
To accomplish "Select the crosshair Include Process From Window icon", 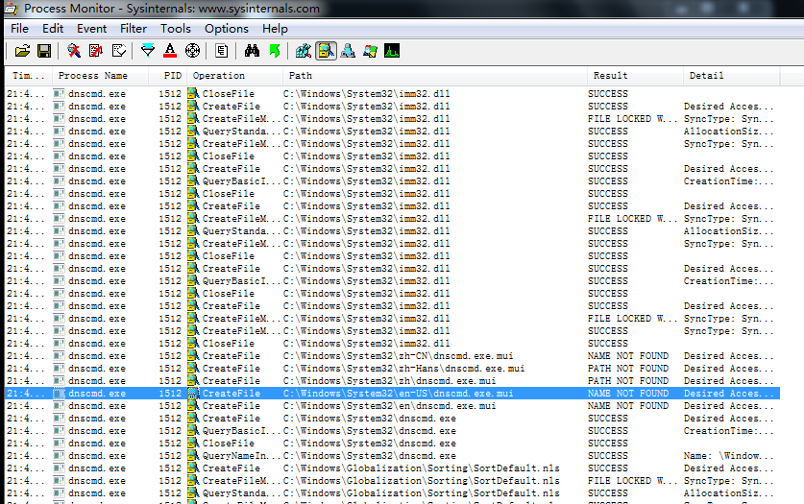I will (x=192, y=51).
